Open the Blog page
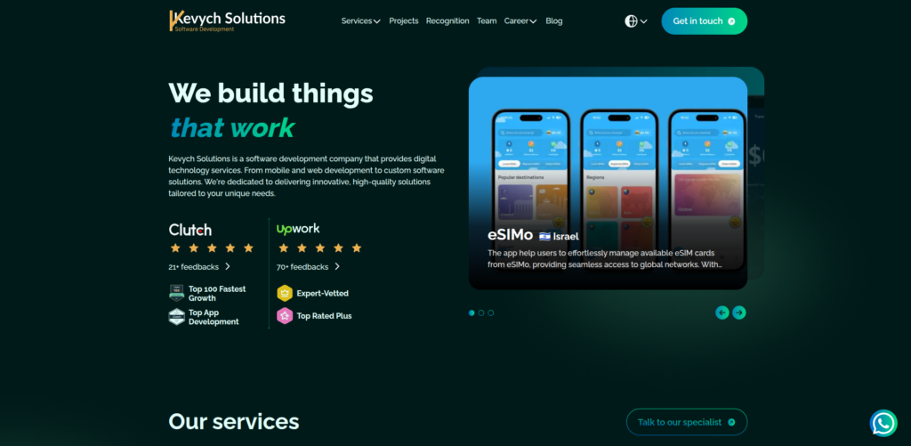The width and height of the screenshot is (911, 446). [x=554, y=21]
